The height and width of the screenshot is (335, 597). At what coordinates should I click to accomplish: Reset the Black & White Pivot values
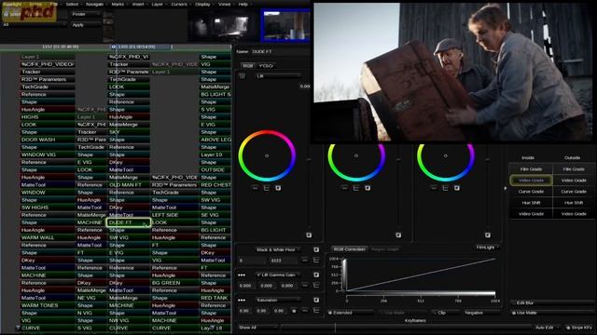[305, 261]
